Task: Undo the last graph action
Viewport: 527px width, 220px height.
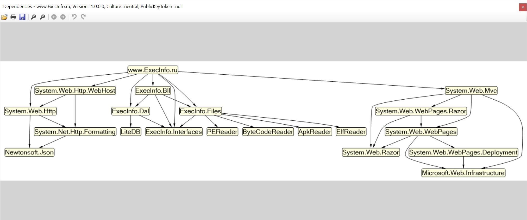Action: pyautogui.click(x=74, y=17)
